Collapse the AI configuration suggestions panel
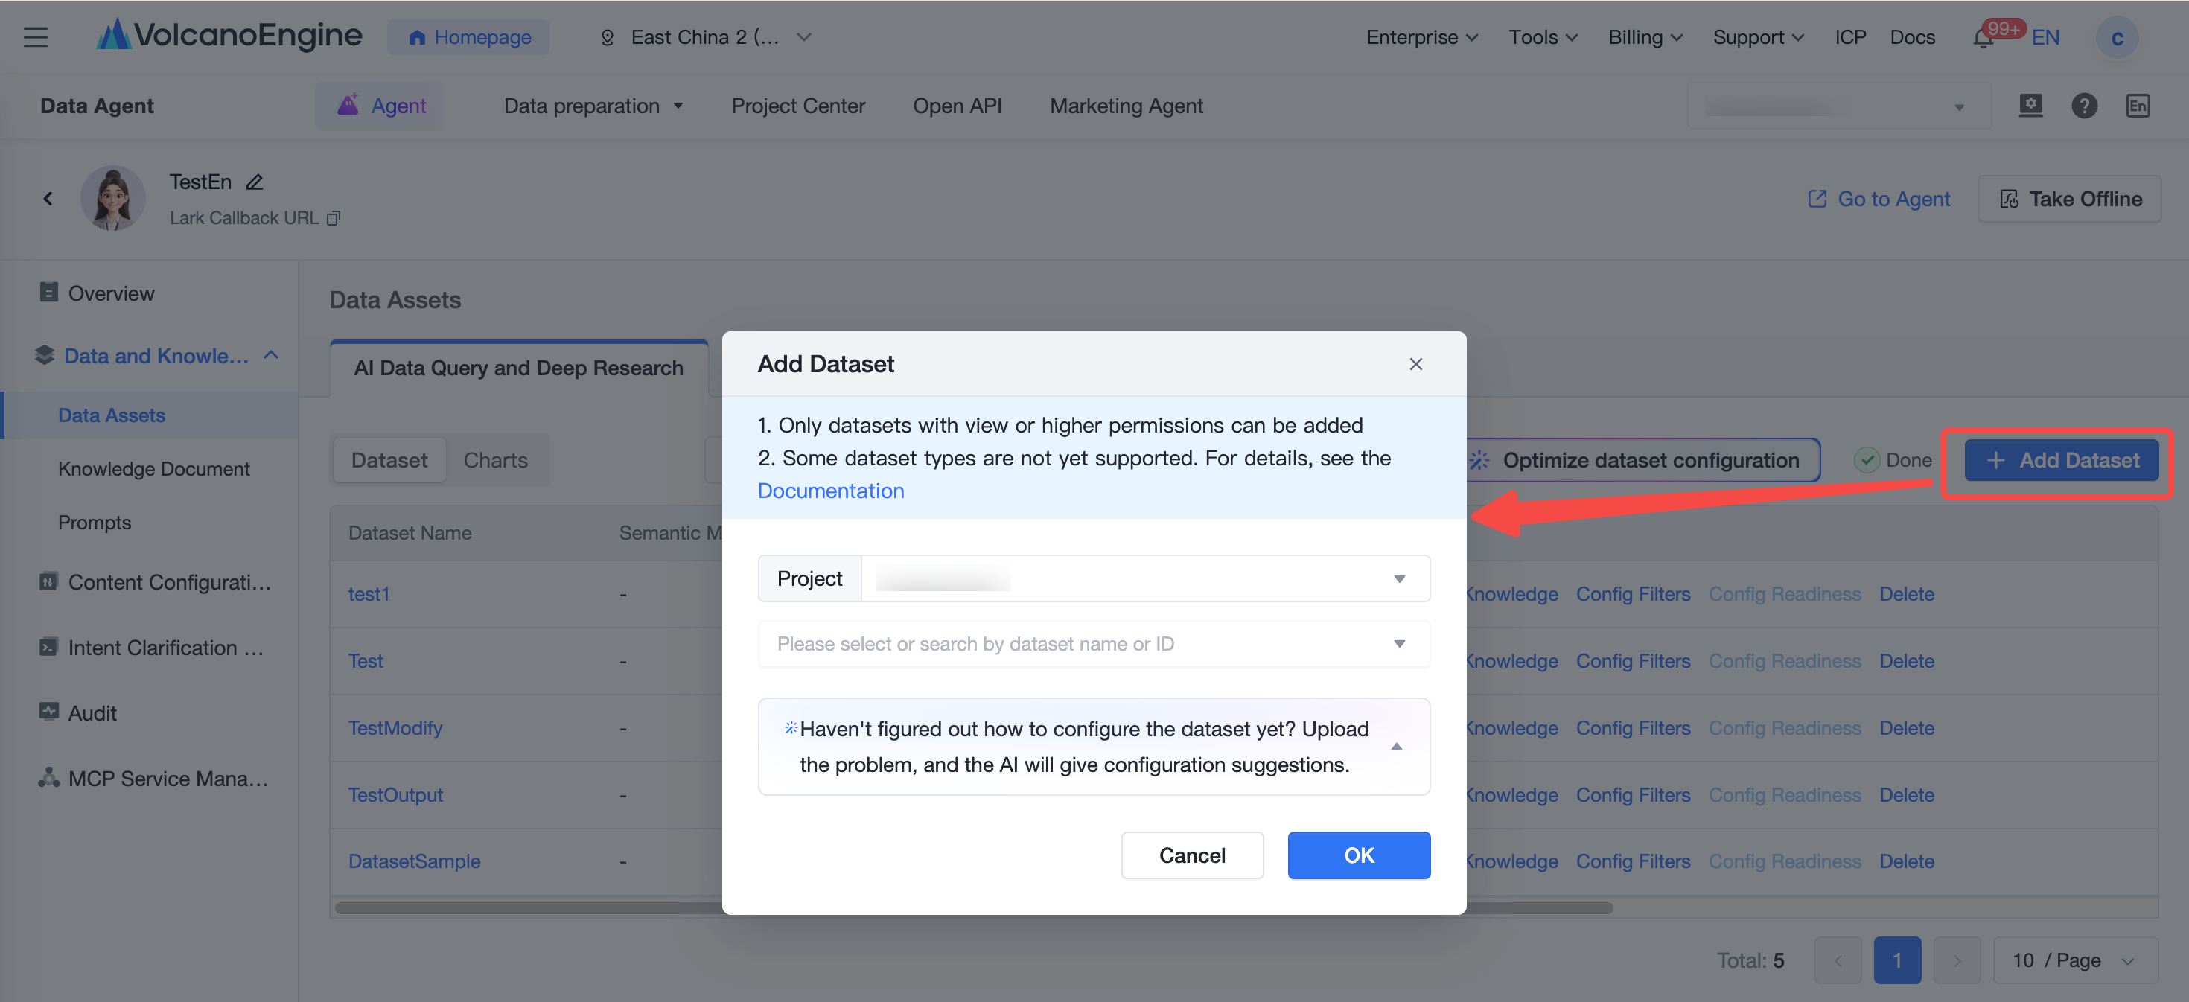Image resolution: width=2189 pixels, height=1002 pixels. tap(1396, 746)
